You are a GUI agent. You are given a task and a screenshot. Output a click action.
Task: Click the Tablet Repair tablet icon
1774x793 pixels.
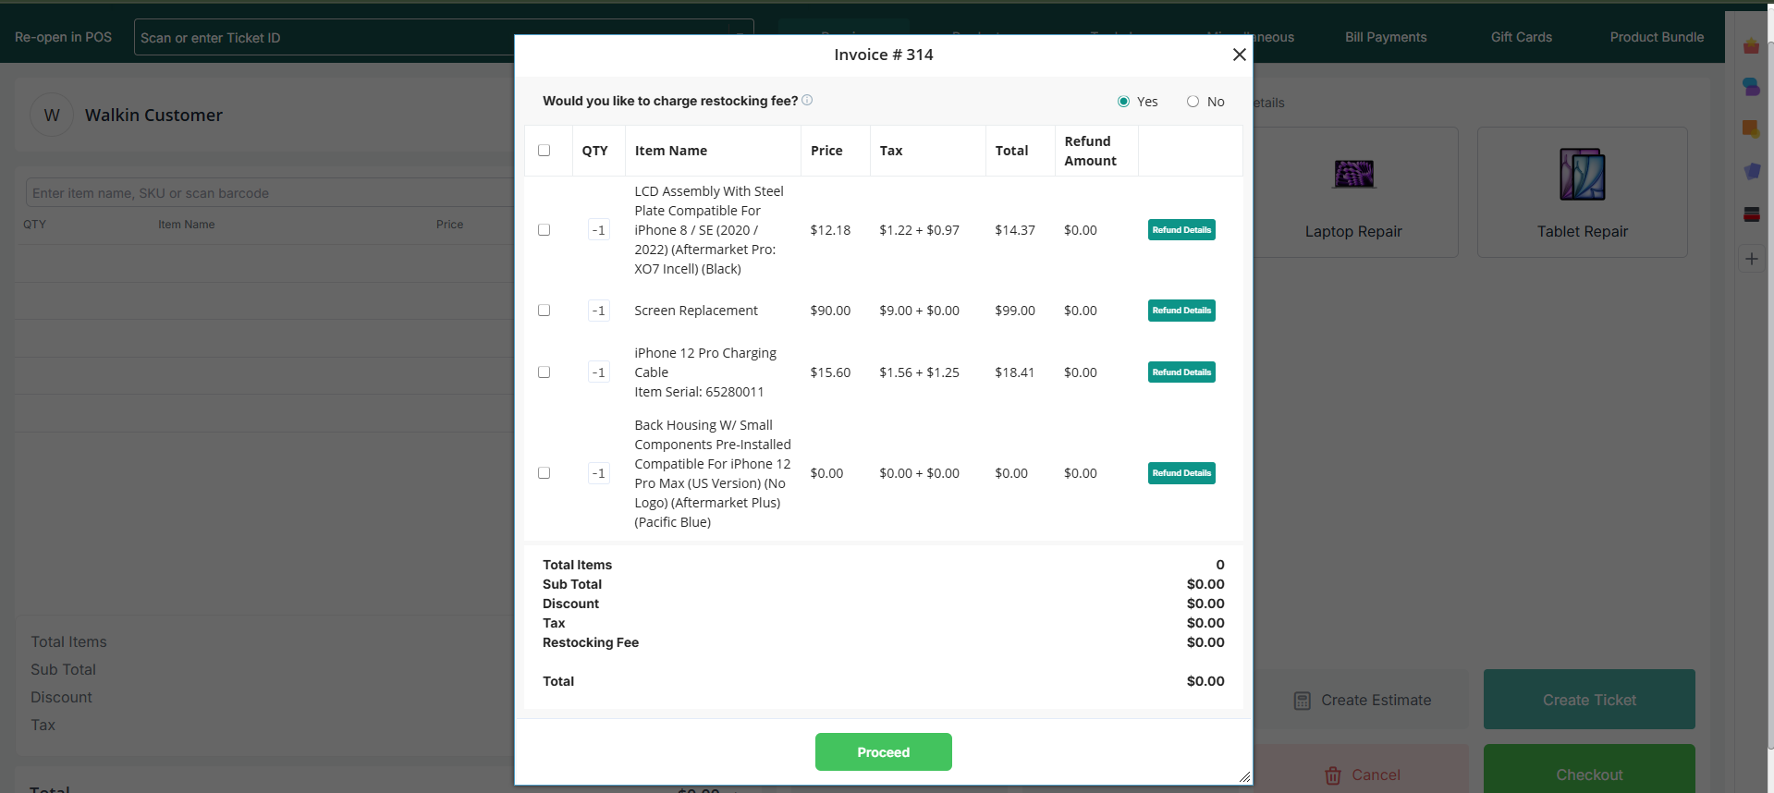(1583, 174)
